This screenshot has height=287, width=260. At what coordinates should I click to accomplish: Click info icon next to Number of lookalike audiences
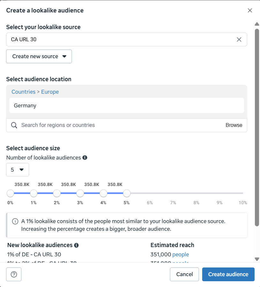[85, 158]
